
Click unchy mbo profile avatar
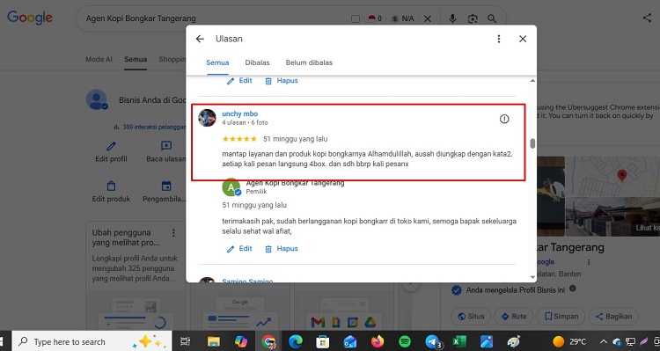207,118
